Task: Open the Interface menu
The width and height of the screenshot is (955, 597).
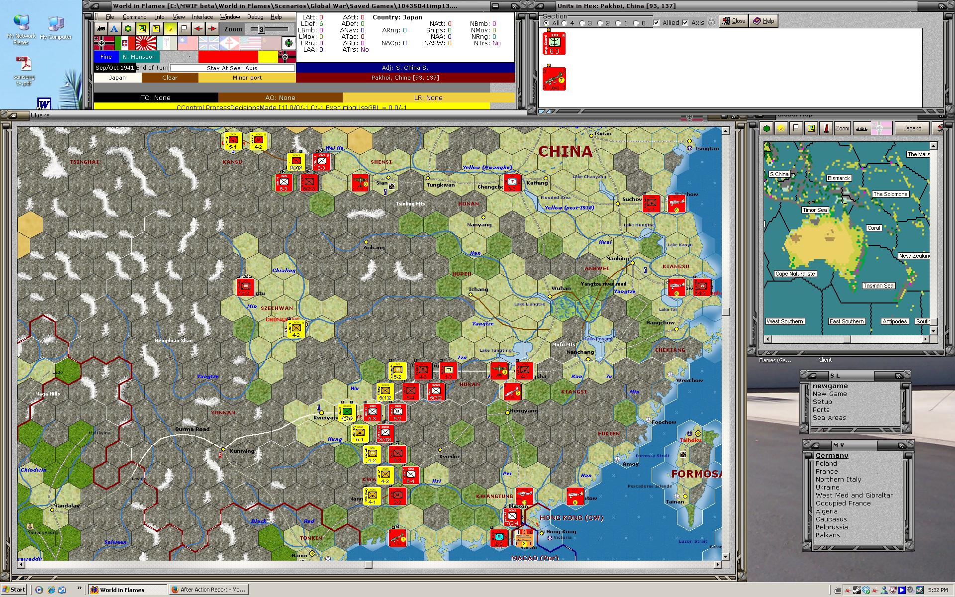Action: click(x=202, y=17)
